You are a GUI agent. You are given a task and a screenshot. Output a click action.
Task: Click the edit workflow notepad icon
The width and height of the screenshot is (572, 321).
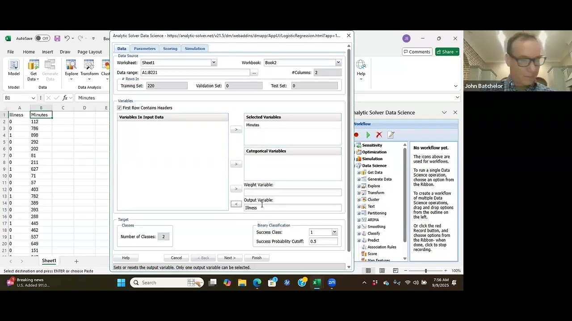click(x=391, y=135)
